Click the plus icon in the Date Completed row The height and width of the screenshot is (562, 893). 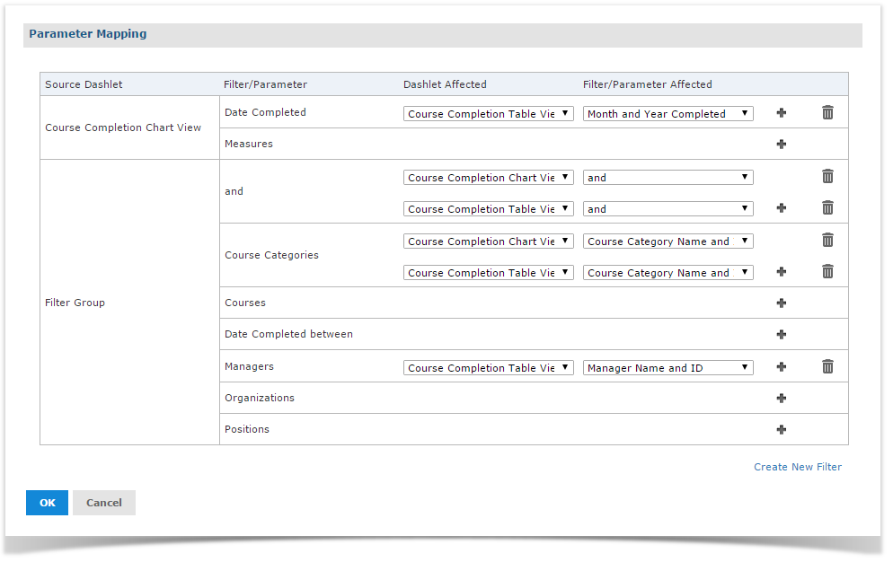coord(782,113)
